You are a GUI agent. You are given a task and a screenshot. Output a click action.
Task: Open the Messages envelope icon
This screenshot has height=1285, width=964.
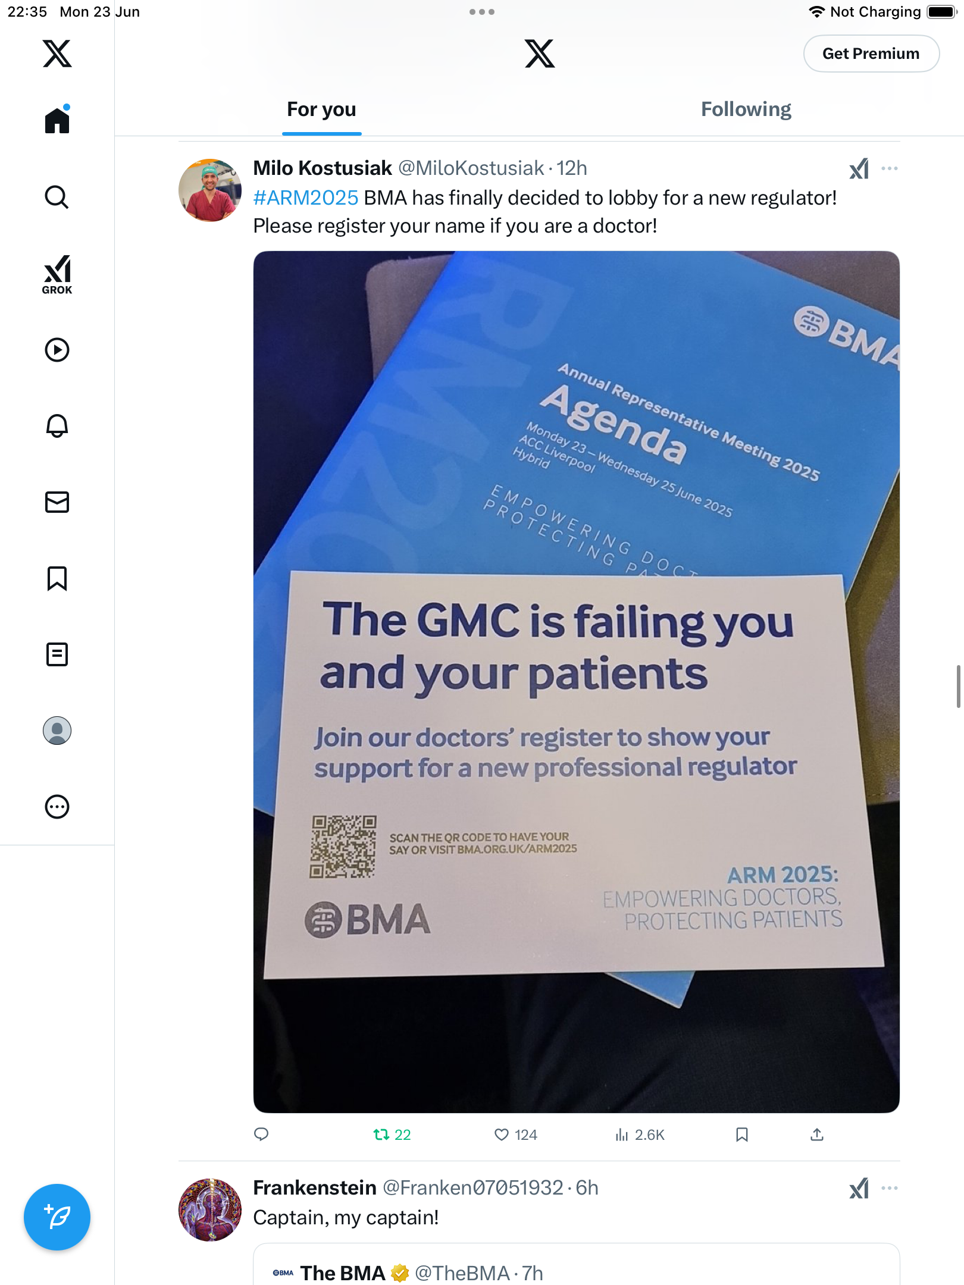point(57,502)
